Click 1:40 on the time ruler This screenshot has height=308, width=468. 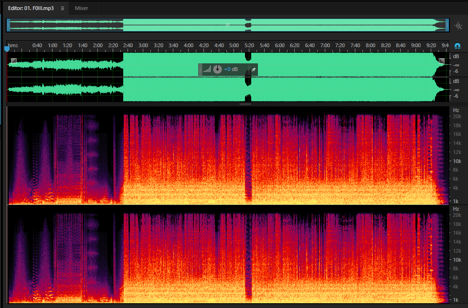[83, 45]
